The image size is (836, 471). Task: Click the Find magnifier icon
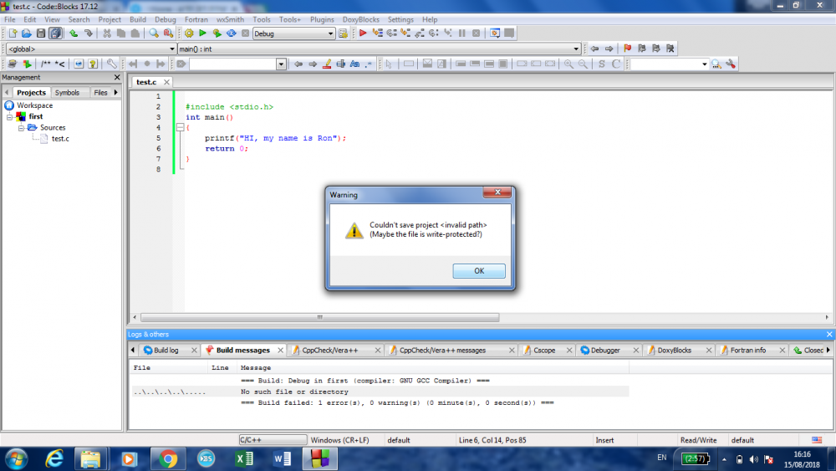click(154, 33)
